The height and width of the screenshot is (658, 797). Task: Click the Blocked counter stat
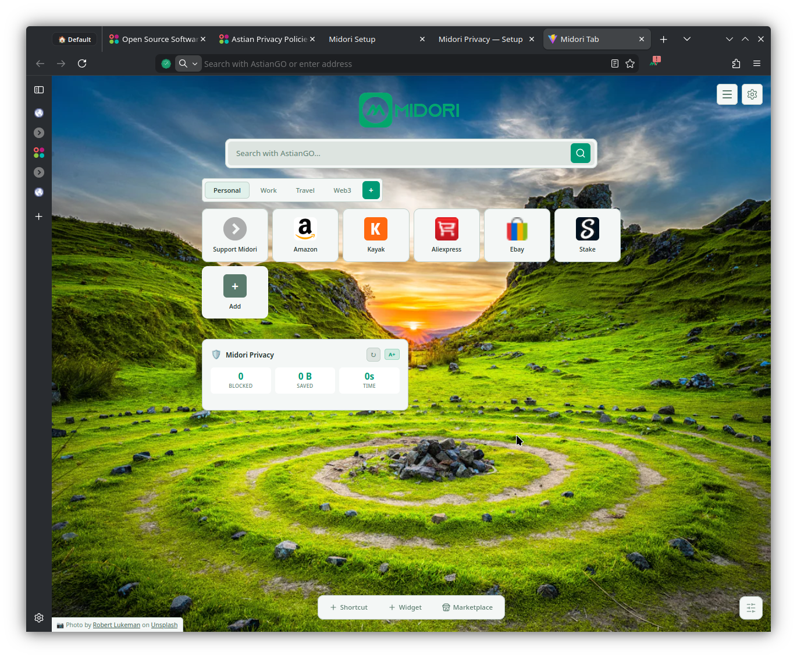[241, 380]
